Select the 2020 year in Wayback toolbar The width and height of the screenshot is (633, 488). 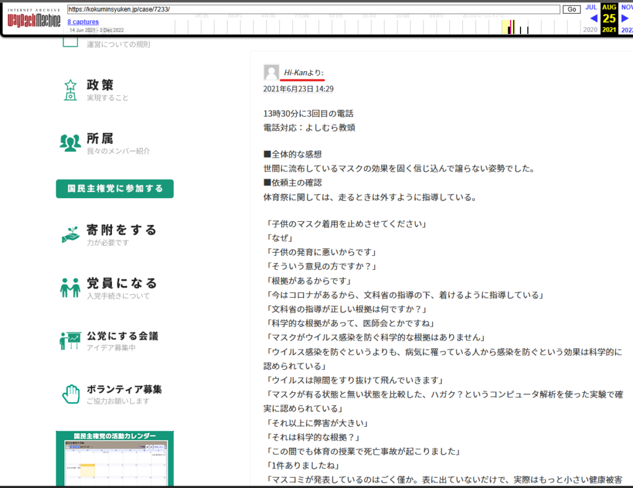[590, 30]
